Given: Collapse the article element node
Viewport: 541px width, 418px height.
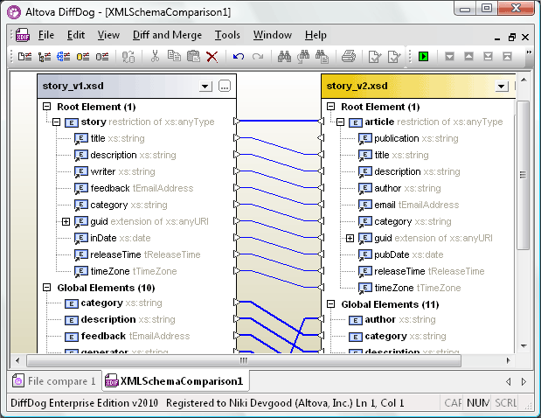Looking at the screenshot, I should click(340, 122).
